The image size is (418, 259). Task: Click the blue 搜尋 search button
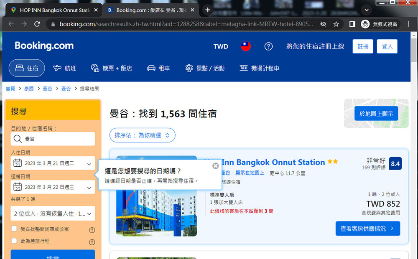point(53,254)
